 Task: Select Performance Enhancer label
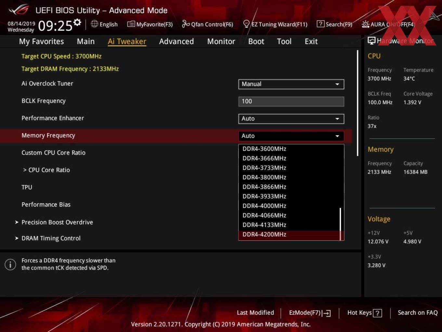[53, 118]
